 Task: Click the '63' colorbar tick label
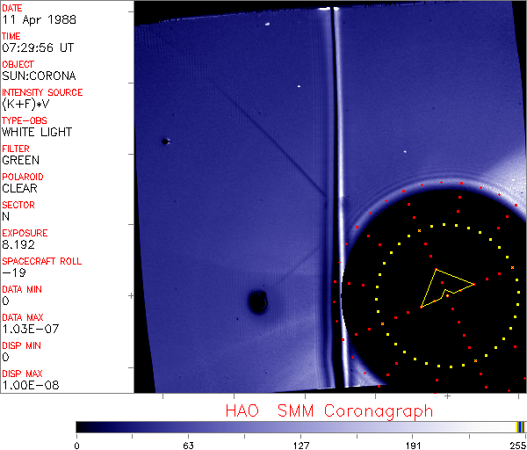187,444
